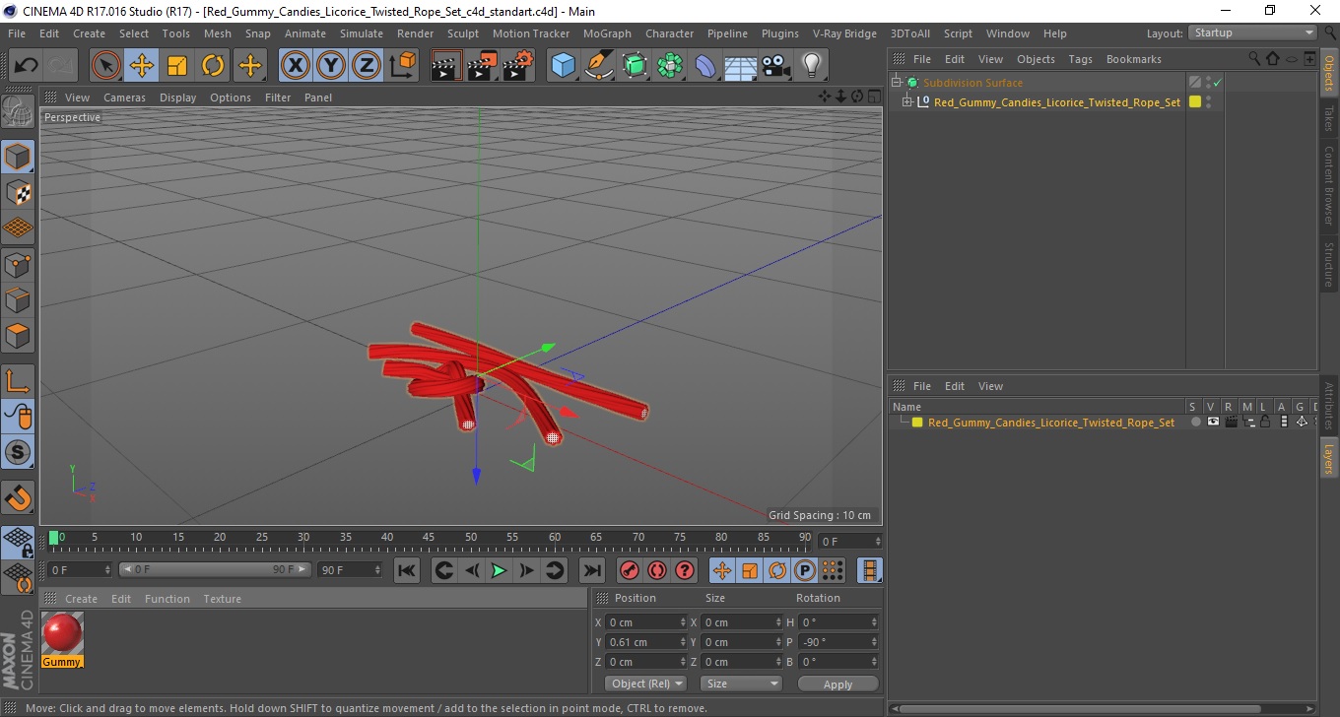
Task: Open Objects panel Bookmarks menu
Action: coord(1133,59)
